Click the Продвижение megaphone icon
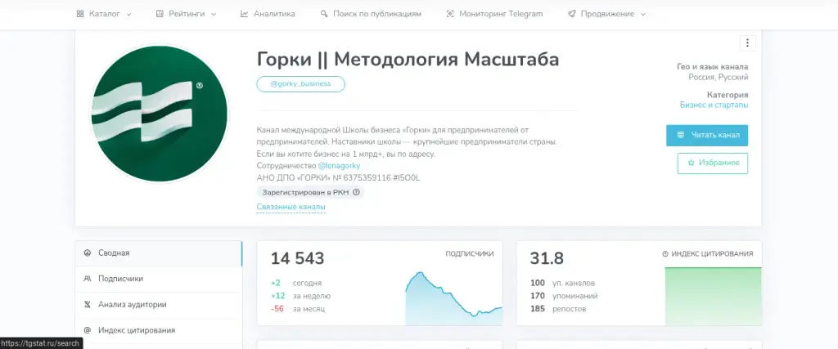Image resolution: width=838 pixels, height=349 pixels. [x=572, y=14]
